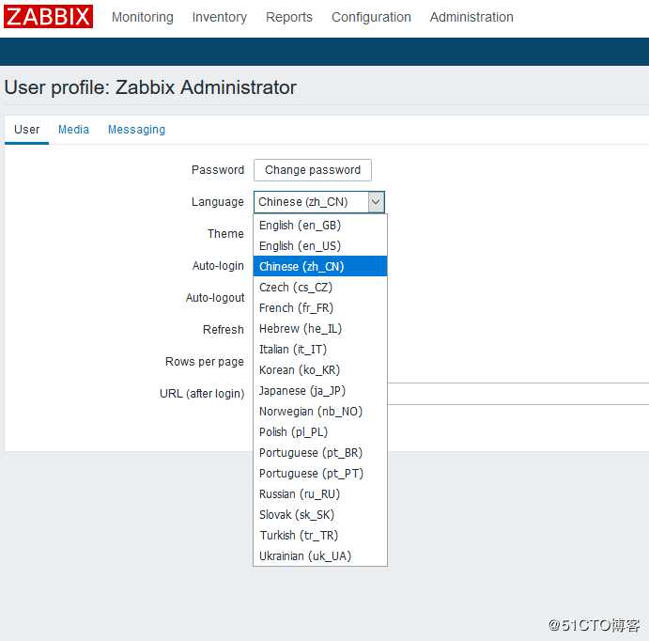The image size is (649, 641).
Task: Select Slovak (sk_SK) language option
Action: [x=320, y=515]
